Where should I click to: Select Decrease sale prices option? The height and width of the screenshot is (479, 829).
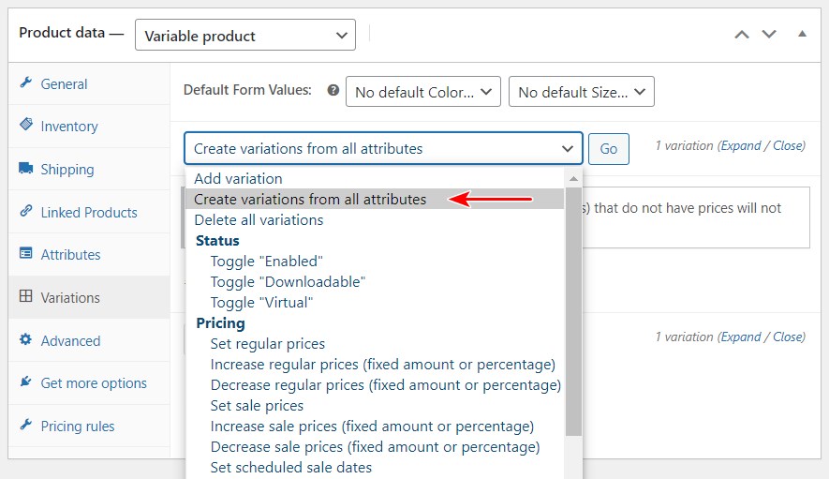(375, 447)
